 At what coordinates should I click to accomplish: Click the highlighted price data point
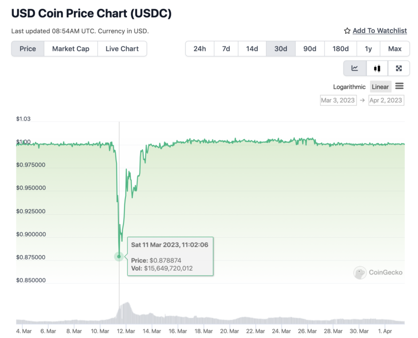point(119,256)
